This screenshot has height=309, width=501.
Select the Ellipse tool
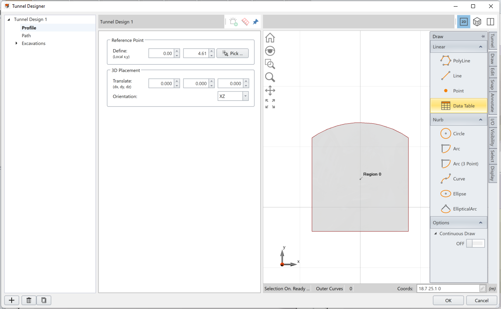coord(459,194)
